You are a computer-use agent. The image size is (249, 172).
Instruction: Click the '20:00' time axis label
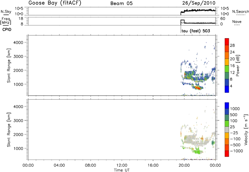pos(184,165)
